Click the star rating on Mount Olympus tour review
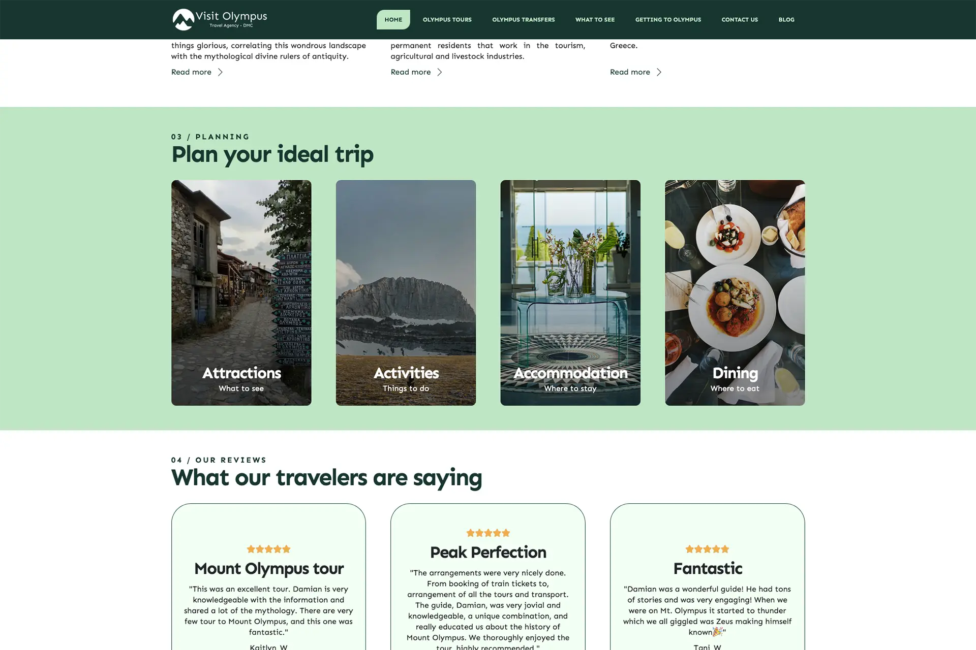Image resolution: width=976 pixels, height=650 pixels. 268,549
